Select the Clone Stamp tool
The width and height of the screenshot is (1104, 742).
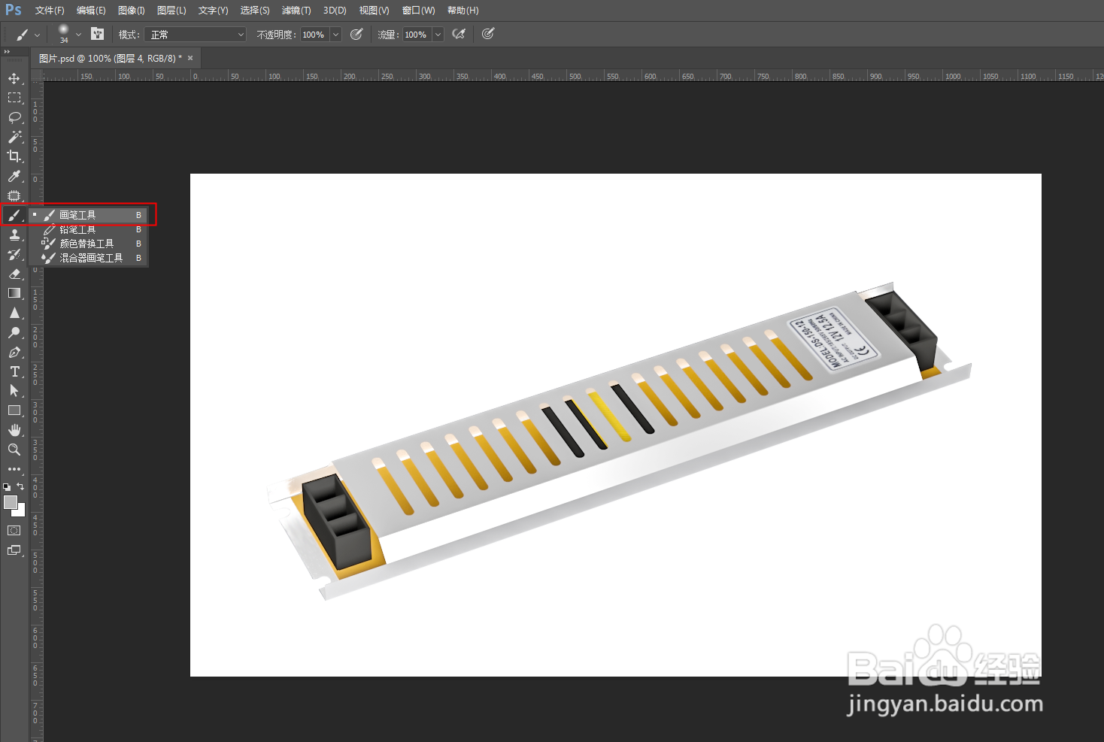click(14, 235)
